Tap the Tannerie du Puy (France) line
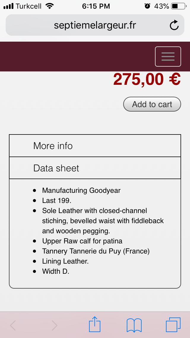 pos(96,251)
